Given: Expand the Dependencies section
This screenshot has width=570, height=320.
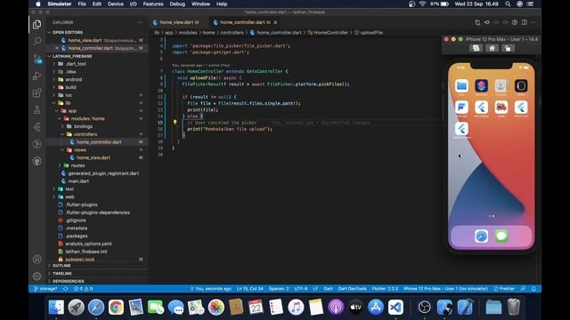Looking at the screenshot, I should (x=68, y=281).
